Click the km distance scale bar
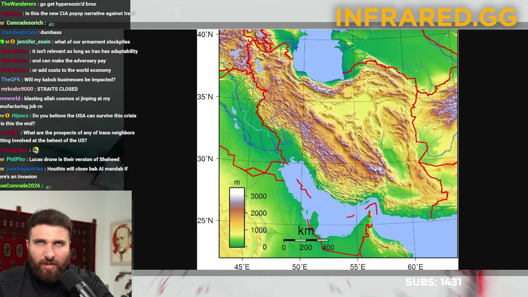Viewport: 528px width, 297px height. pos(306,240)
